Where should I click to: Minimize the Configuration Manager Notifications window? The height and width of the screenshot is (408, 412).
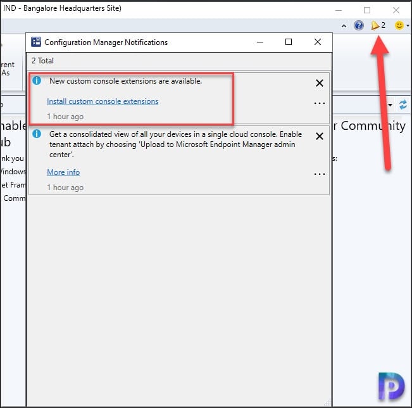click(260, 42)
